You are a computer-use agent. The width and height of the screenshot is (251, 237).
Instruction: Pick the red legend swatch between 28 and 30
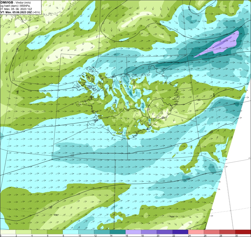(x=227, y=232)
